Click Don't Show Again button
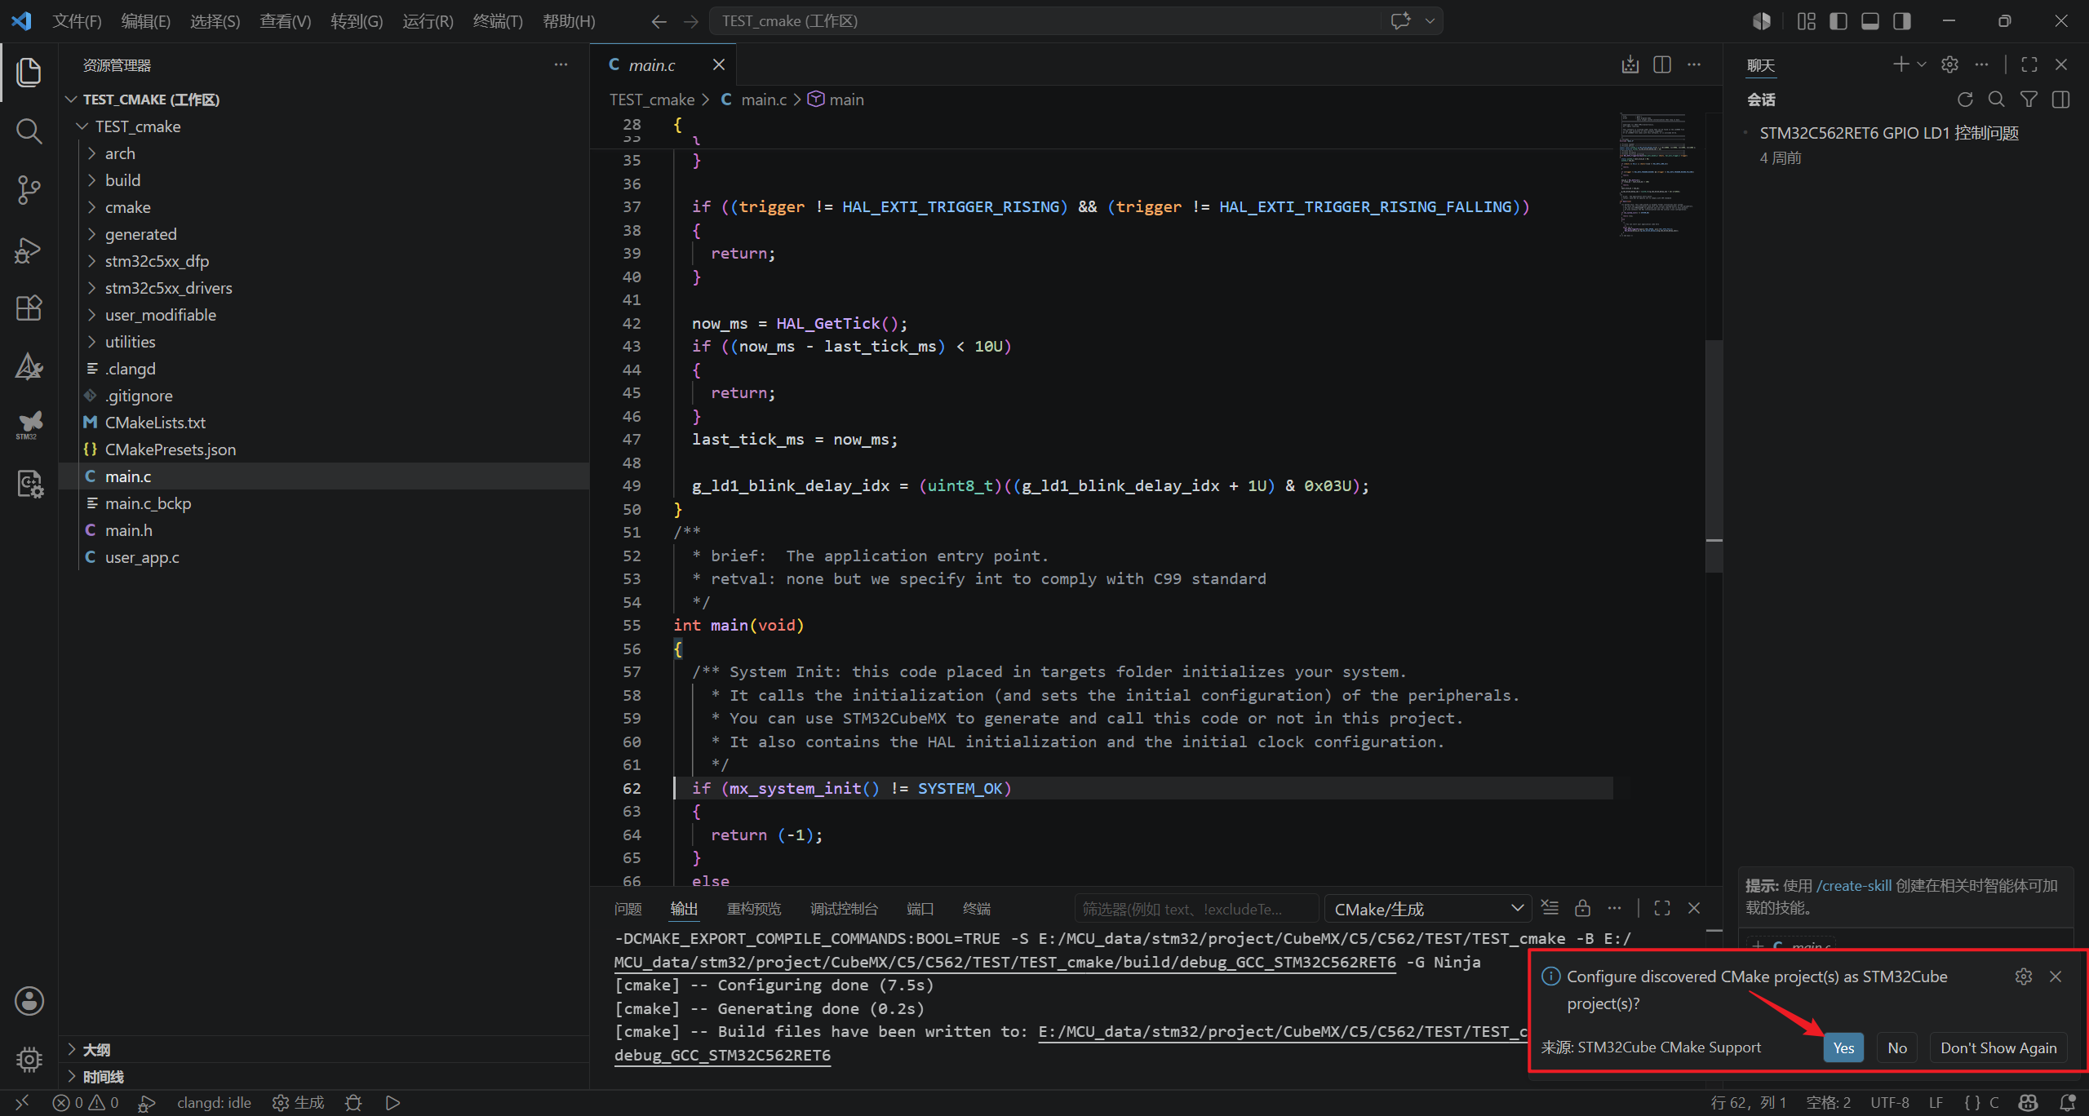 click(x=1998, y=1048)
